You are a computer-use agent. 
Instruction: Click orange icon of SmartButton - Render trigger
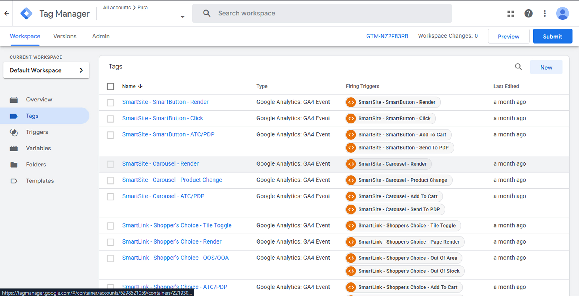pyautogui.click(x=351, y=102)
